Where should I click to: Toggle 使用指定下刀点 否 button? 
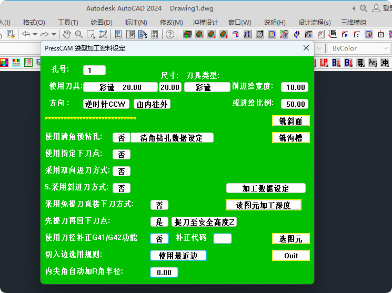click(122, 155)
